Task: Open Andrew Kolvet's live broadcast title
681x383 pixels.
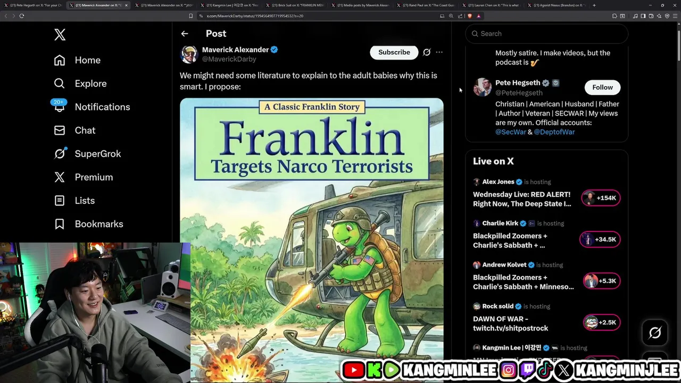Action: point(524,282)
